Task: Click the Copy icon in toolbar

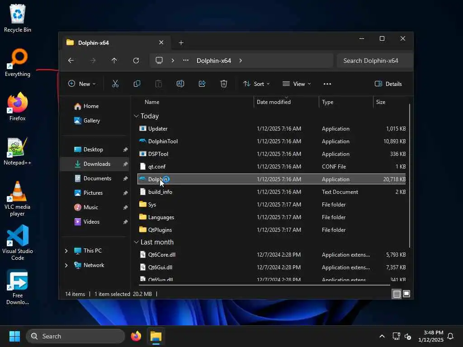Action: coord(137,84)
